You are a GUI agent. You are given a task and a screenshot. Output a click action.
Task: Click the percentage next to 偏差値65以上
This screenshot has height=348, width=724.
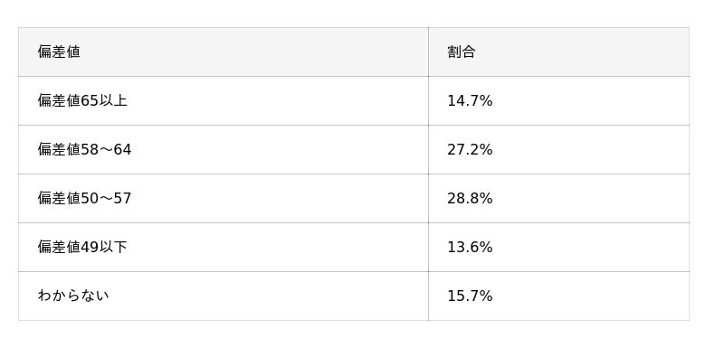[x=470, y=101]
